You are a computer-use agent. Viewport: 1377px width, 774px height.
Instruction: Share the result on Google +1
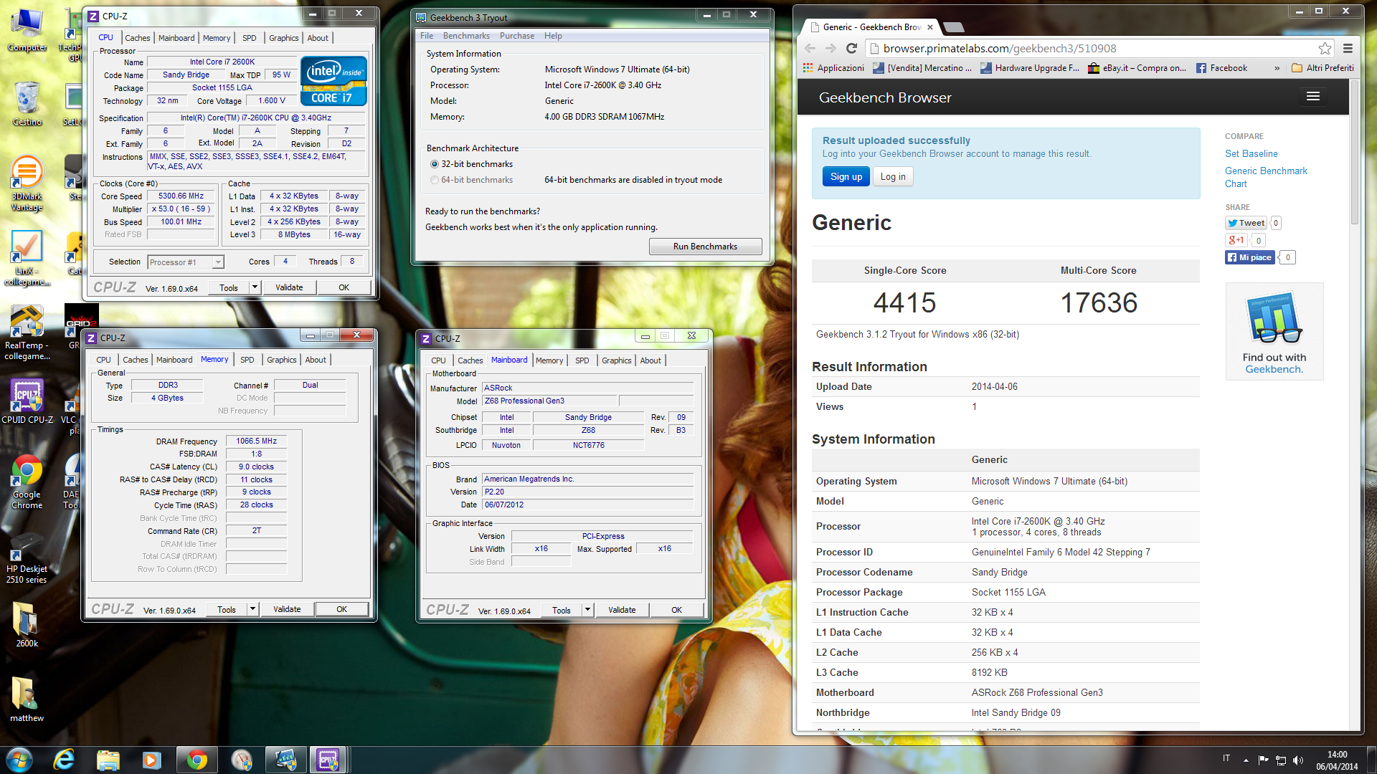[1236, 240]
